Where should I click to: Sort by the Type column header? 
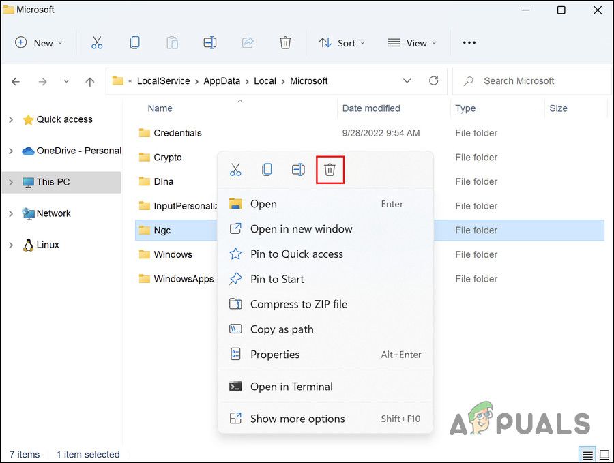465,108
